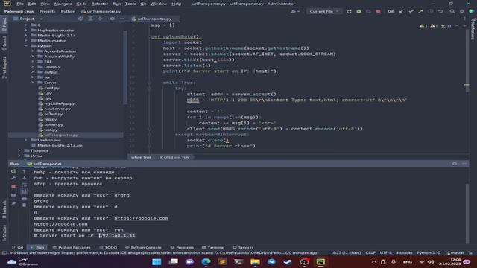The height and width of the screenshot is (268, 477).
Task: Open the Window menu
Action: coord(159,4)
